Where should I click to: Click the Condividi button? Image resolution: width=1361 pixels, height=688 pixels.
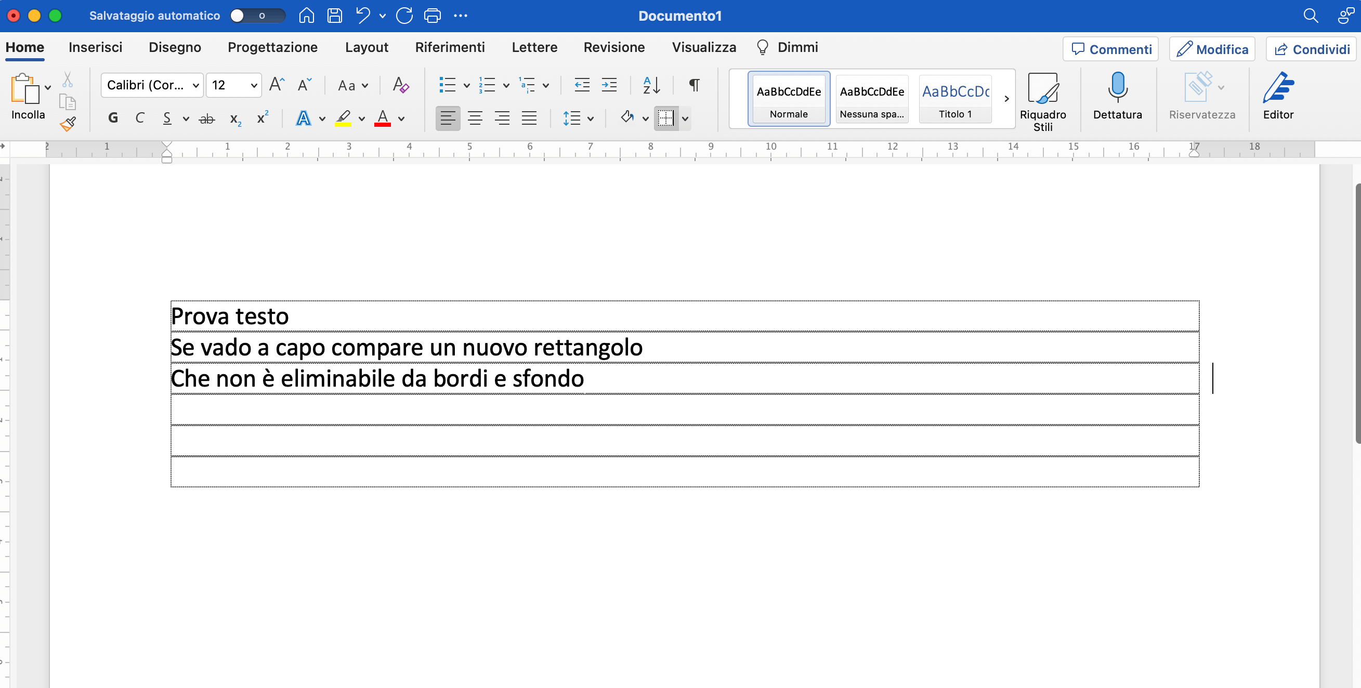[x=1312, y=49]
